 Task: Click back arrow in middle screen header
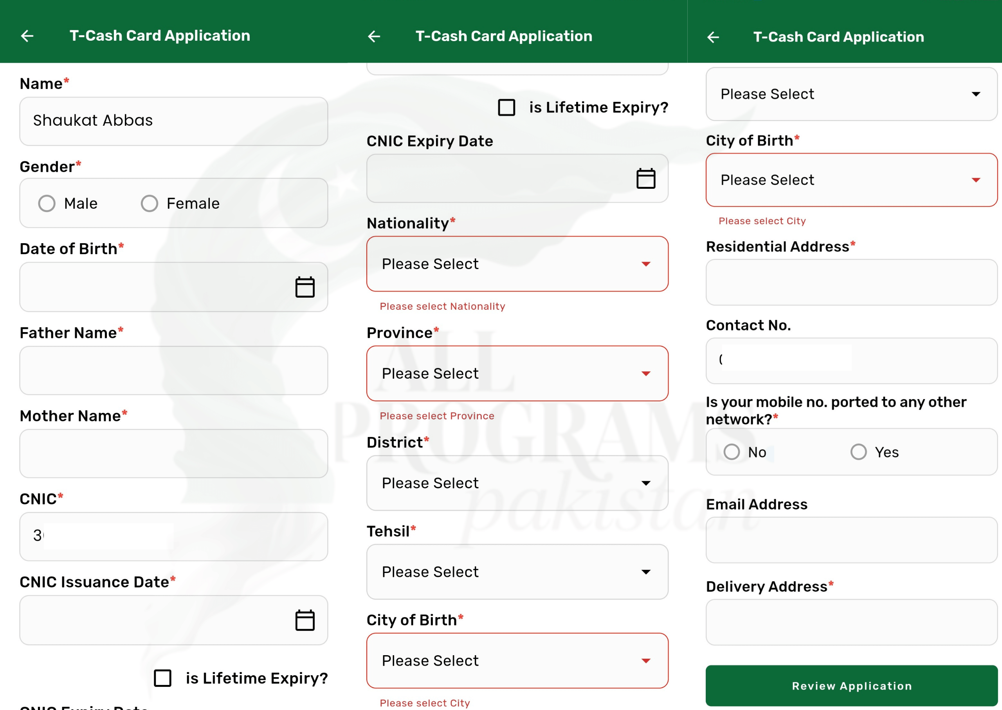(374, 36)
